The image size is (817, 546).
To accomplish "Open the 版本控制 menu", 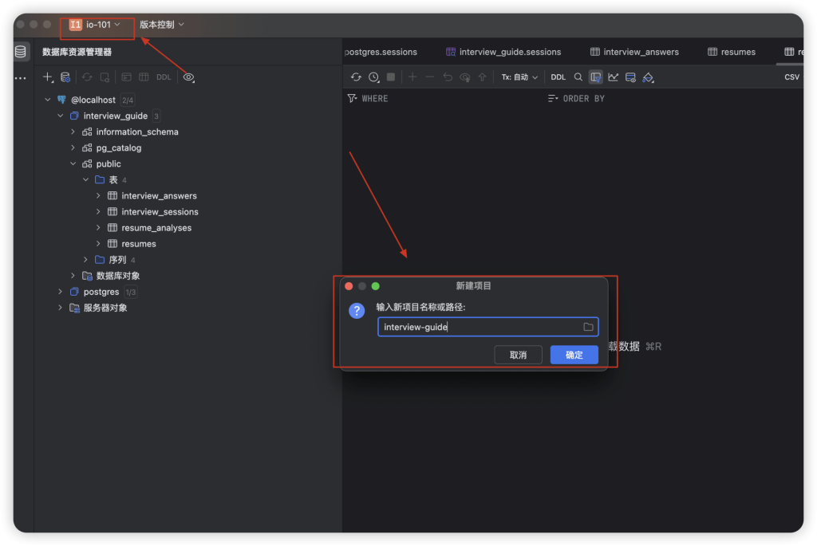I will pyautogui.click(x=160, y=24).
